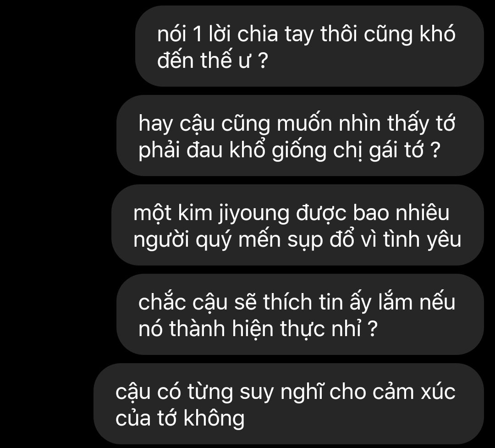Click the line "người quý mến sụp đổ vì tình yêu"
The width and height of the screenshot is (495, 448).
click(x=297, y=239)
